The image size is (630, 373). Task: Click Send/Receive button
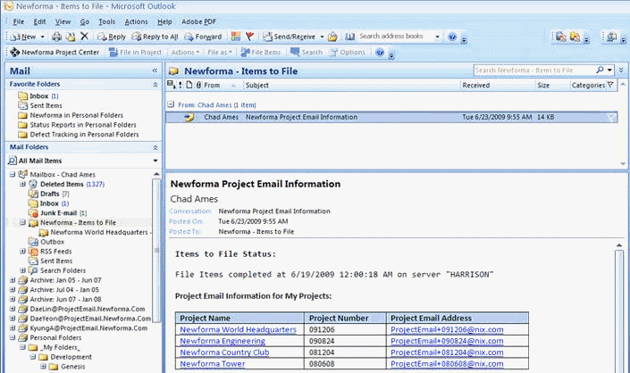tap(290, 37)
